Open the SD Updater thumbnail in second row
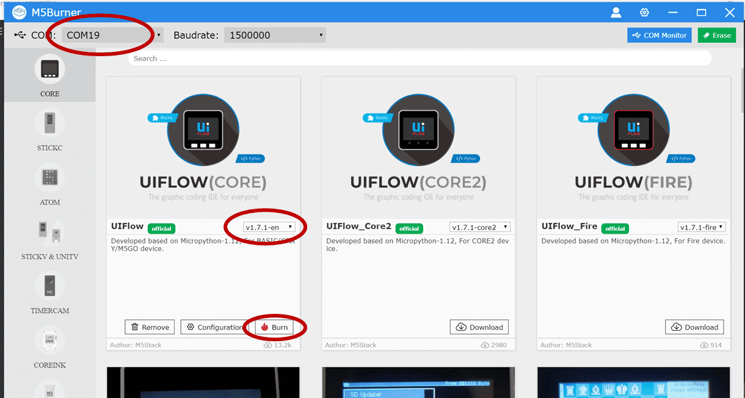 click(418, 382)
